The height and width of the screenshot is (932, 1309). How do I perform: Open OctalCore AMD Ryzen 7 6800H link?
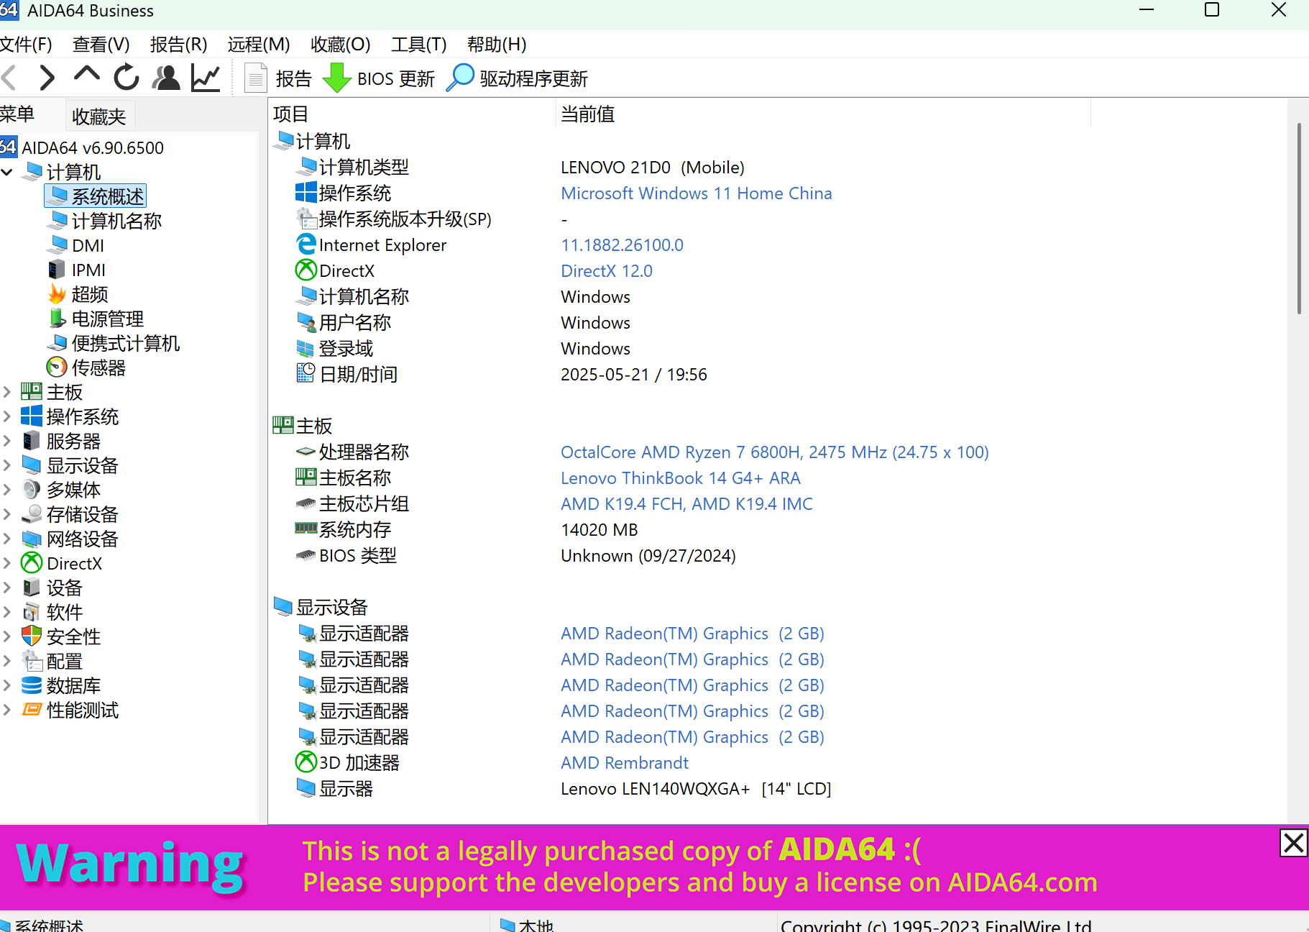click(x=774, y=452)
